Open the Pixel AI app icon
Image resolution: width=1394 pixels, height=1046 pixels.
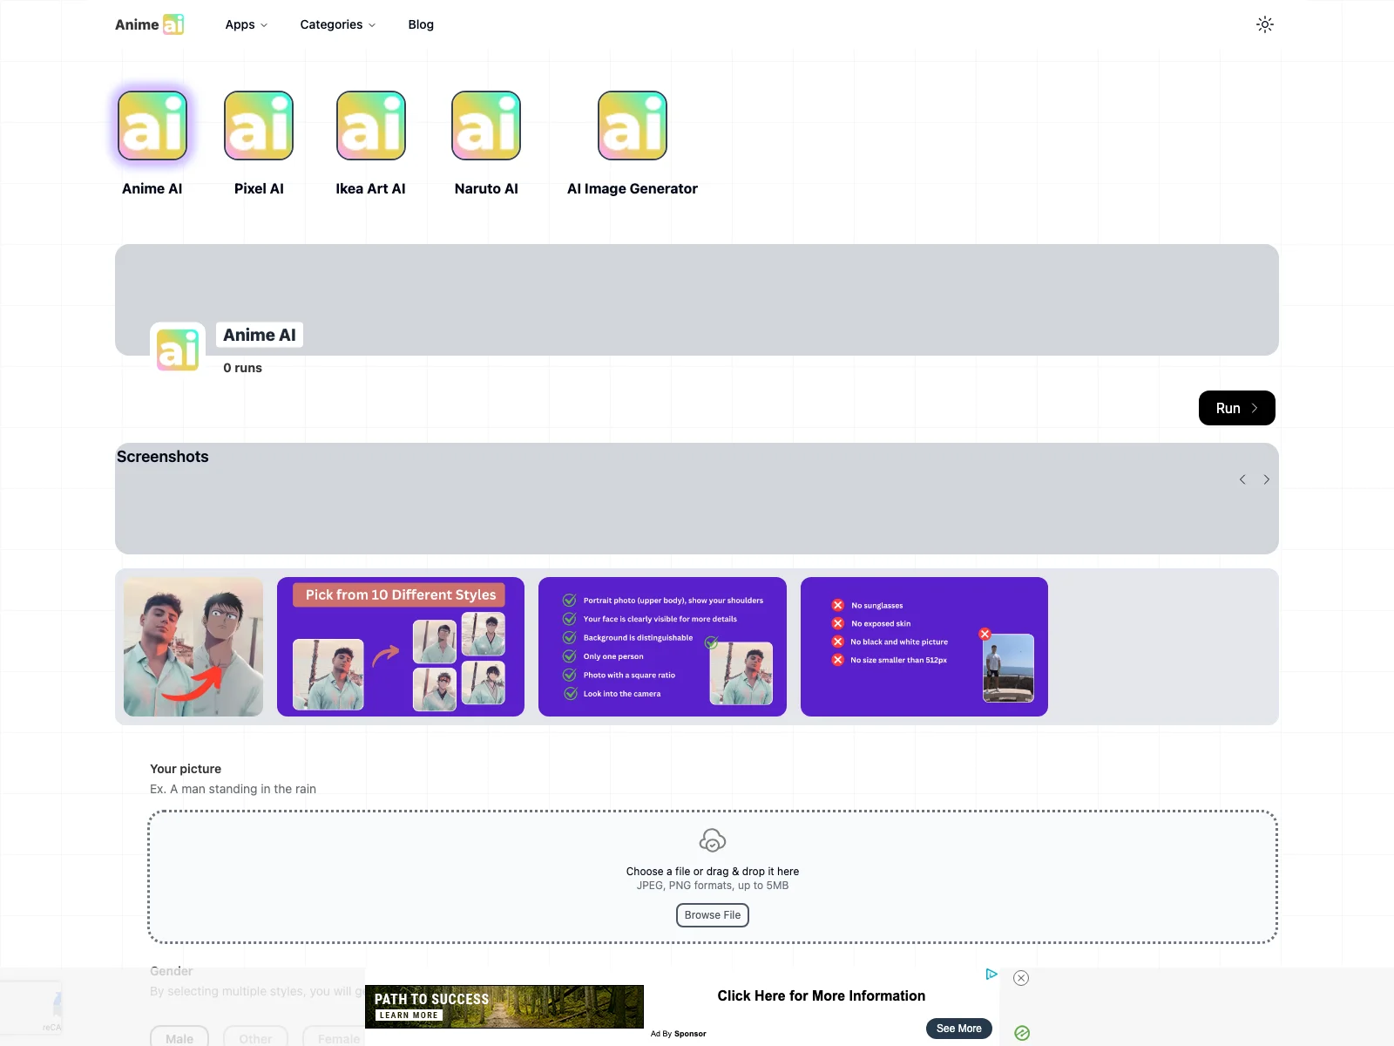[259, 126]
